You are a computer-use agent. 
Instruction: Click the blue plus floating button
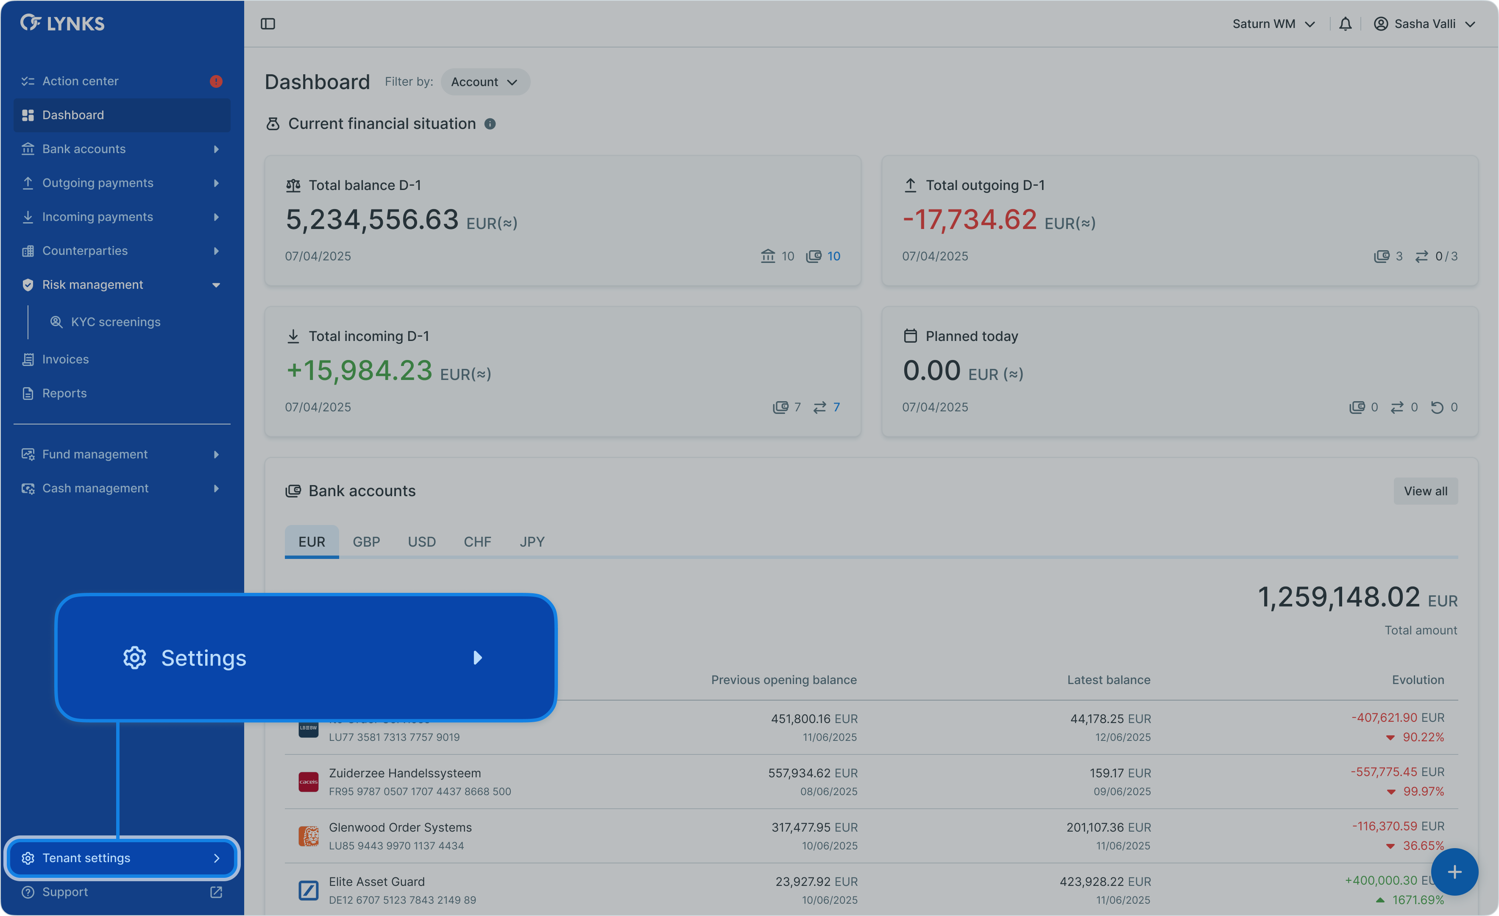point(1454,871)
